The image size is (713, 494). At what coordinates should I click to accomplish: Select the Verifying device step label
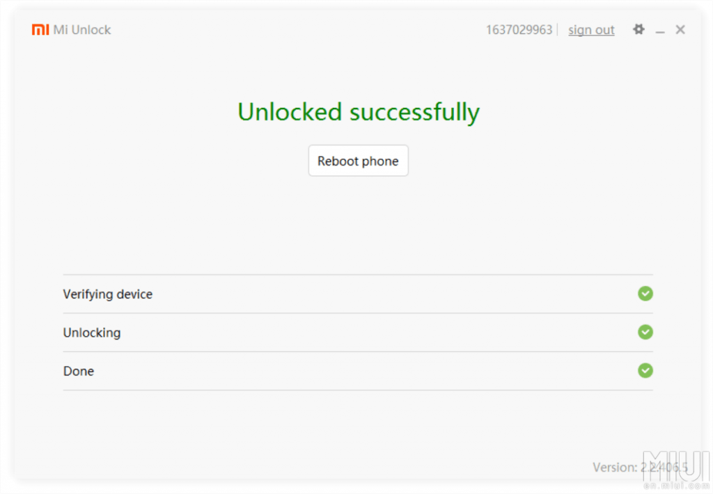(108, 294)
